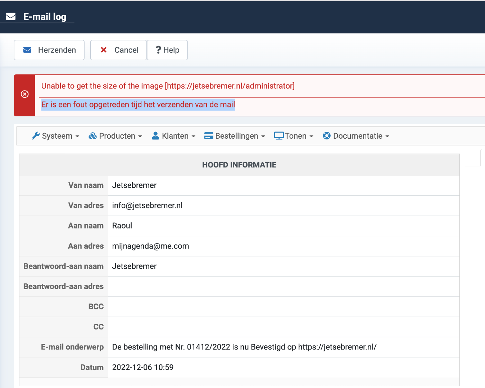This screenshot has width=485, height=388.
Task: Click the Producten cubes icon
Action: click(x=93, y=136)
